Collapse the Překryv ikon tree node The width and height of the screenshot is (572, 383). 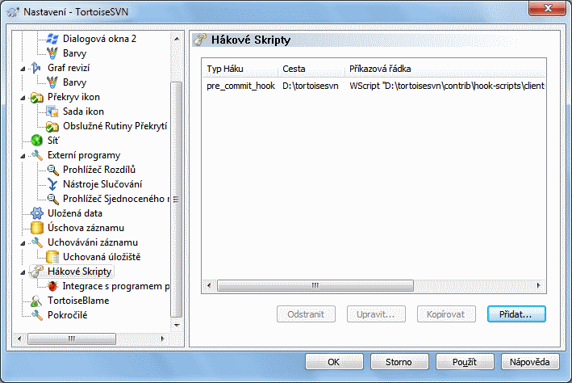click(23, 98)
